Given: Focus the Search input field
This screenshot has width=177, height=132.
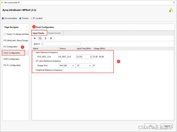Looking at the screenshot, I should 61,44.
